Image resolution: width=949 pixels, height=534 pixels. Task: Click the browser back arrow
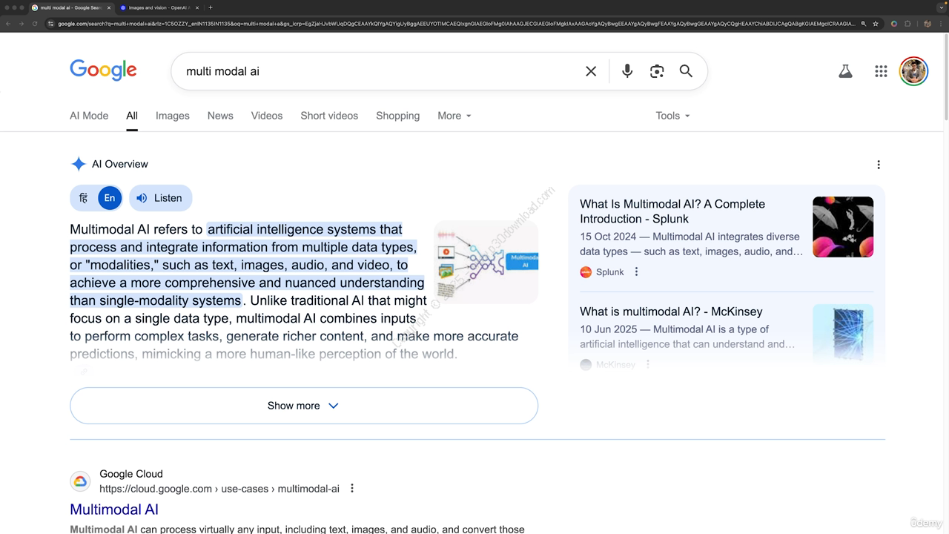coord(7,24)
